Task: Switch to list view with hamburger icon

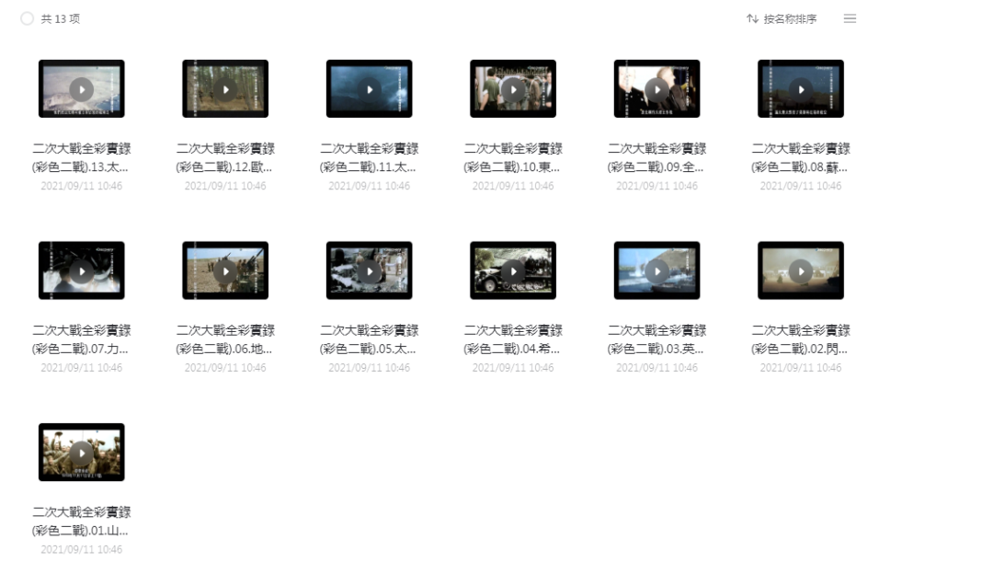Action: coord(850,19)
